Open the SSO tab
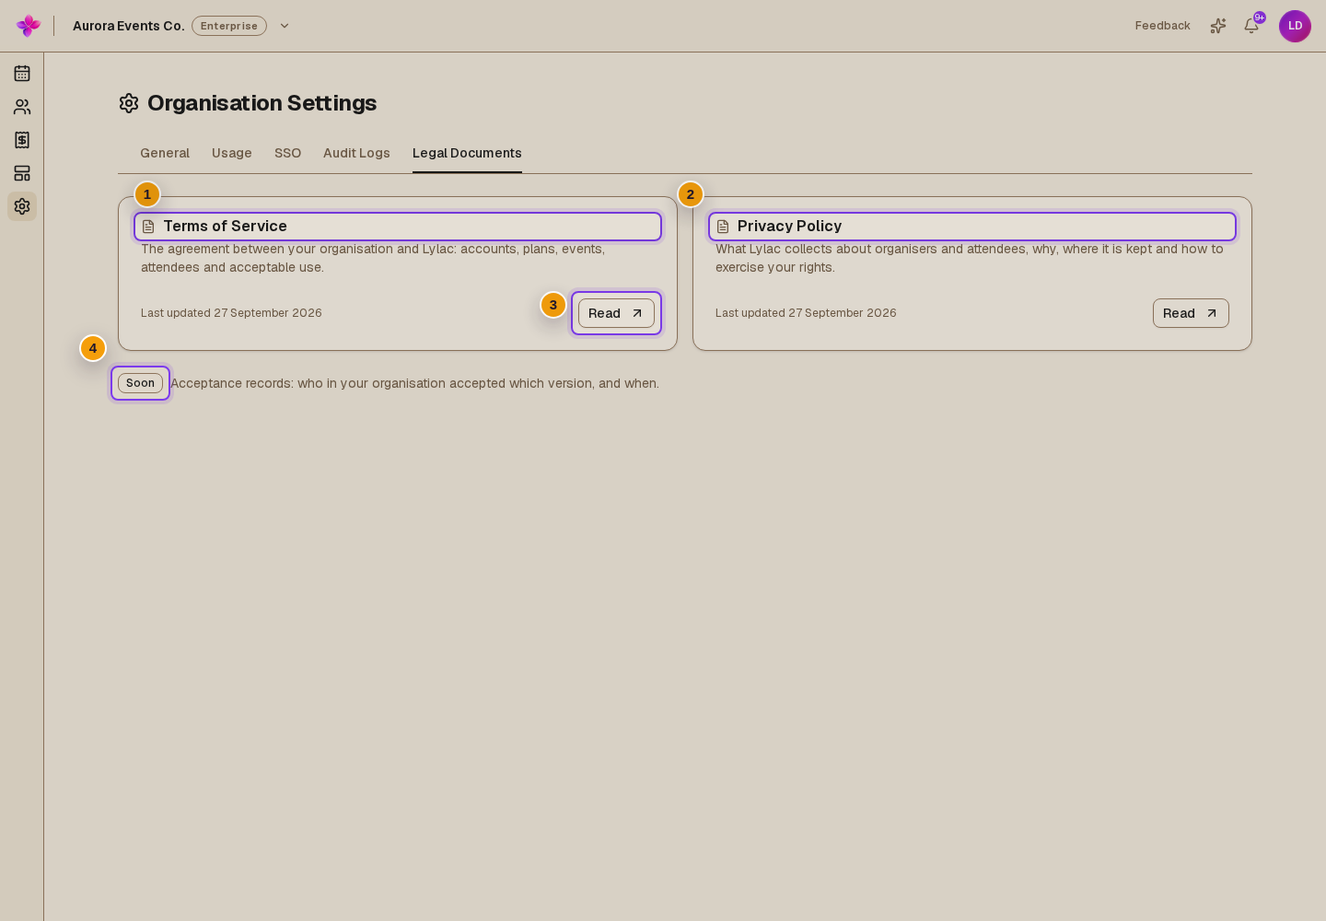Viewport: 1326px width, 921px height. coord(288,153)
